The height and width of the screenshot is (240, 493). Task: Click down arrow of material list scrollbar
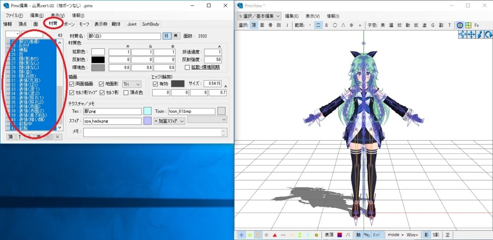[x=59, y=127]
